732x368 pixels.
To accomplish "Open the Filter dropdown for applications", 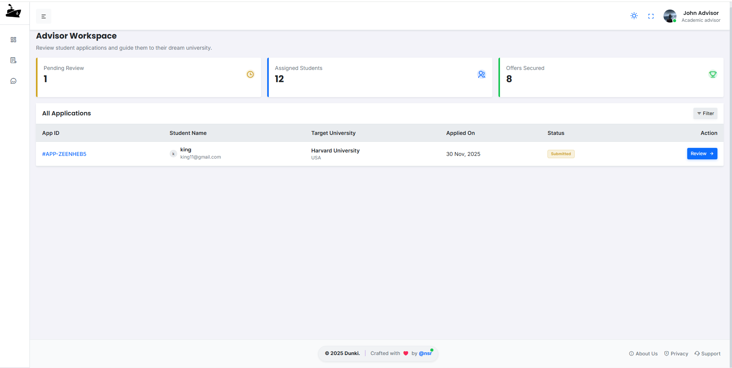I will point(705,113).
